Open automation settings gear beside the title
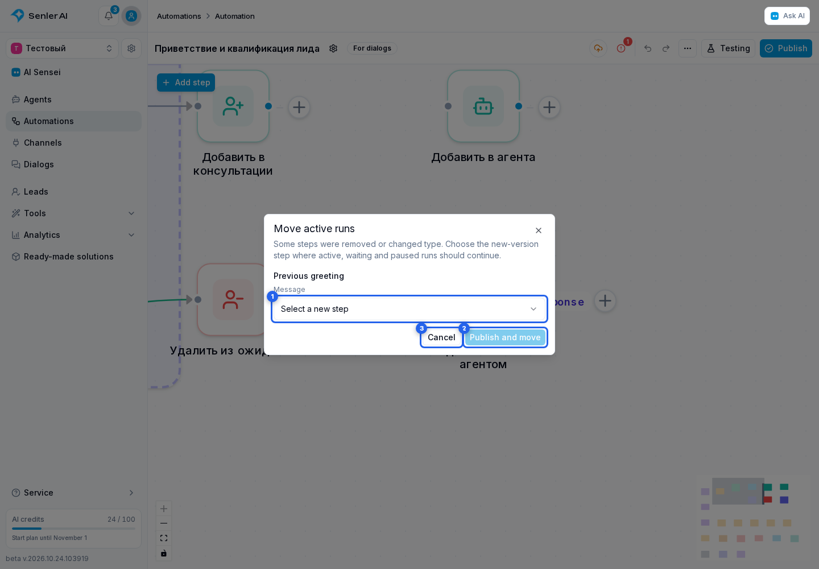Viewport: 819px width, 569px height. pyautogui.click(x=333, y=48)
